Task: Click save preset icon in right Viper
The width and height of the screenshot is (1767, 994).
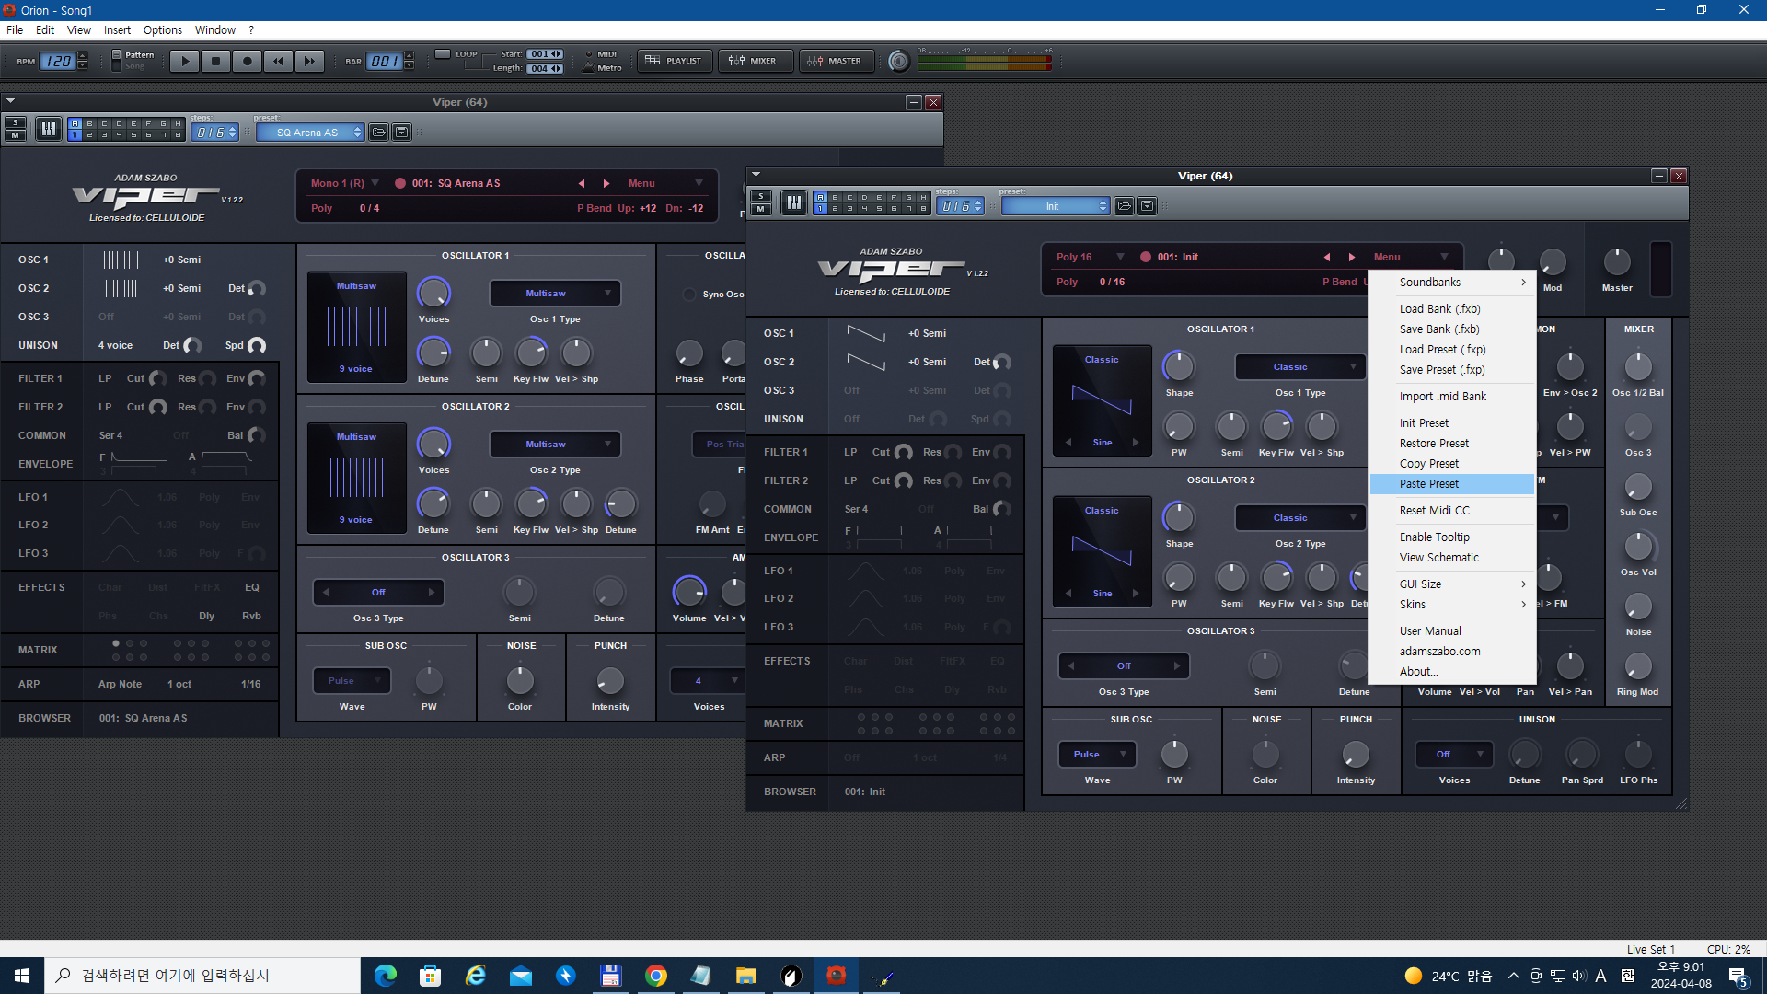Action: tap(1148, 206)
